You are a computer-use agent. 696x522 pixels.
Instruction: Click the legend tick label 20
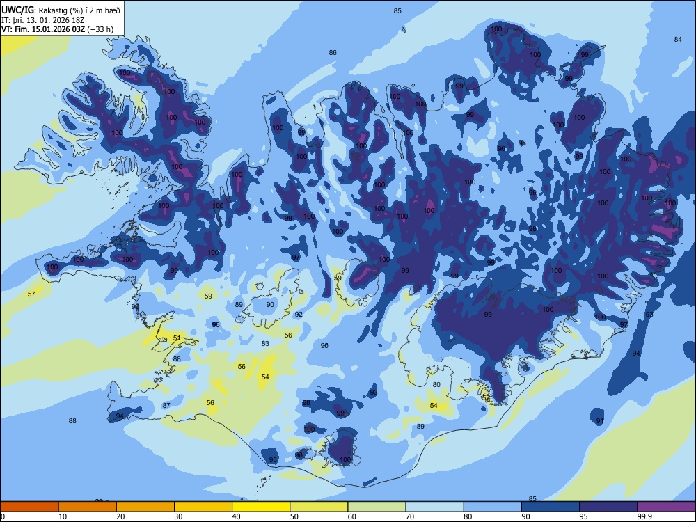pos(120,516)
